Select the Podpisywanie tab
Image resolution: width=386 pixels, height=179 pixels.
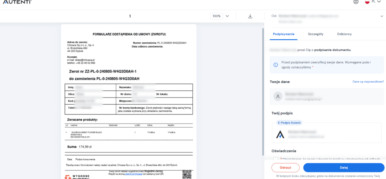click(283, 34)
